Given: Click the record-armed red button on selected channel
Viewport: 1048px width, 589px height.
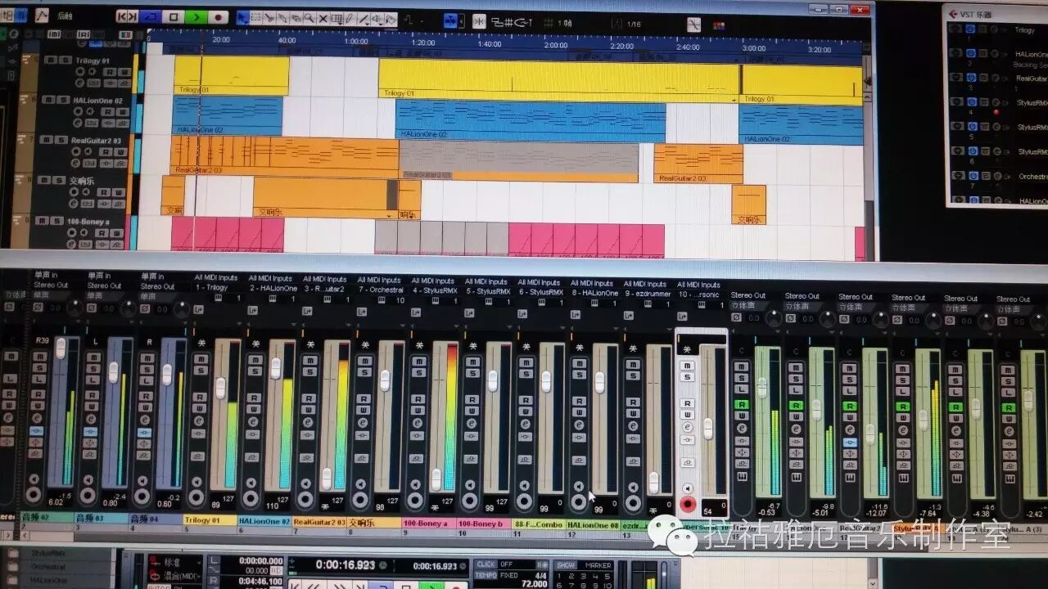Looking at the screenshot, I should point(688,503).
